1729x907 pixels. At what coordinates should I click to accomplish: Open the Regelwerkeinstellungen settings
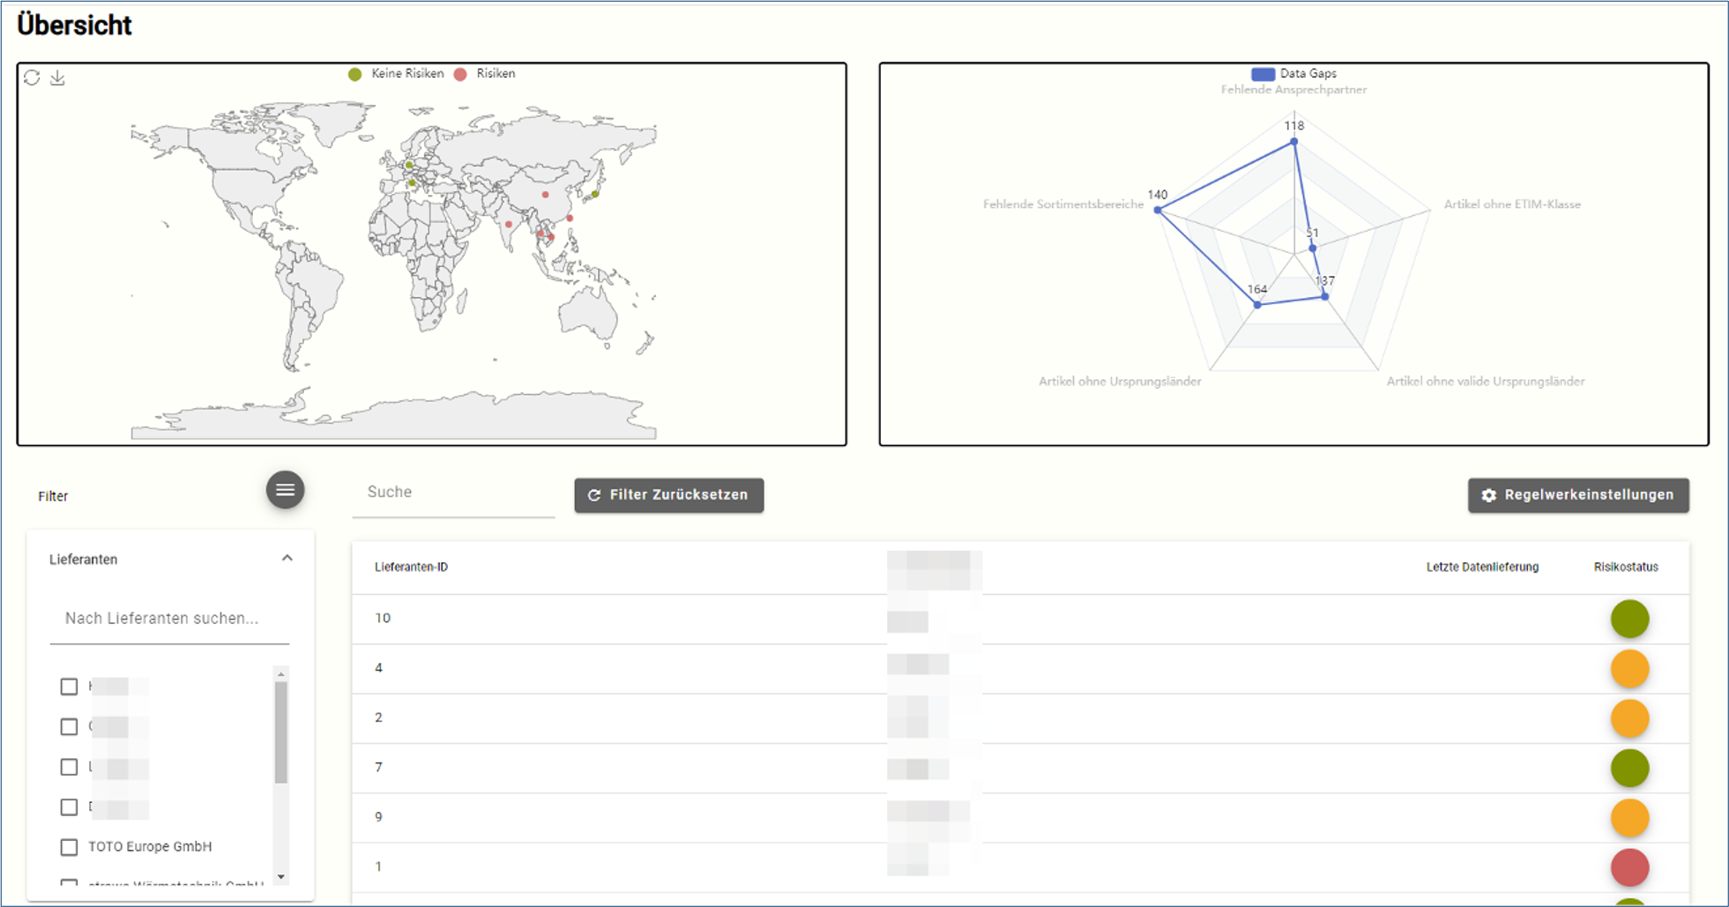point(1578,495)
